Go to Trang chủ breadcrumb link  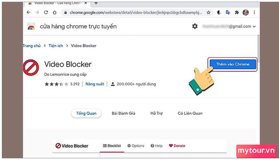(31, 46)
